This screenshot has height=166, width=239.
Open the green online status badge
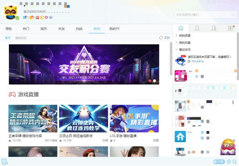(x=17, y=18)
